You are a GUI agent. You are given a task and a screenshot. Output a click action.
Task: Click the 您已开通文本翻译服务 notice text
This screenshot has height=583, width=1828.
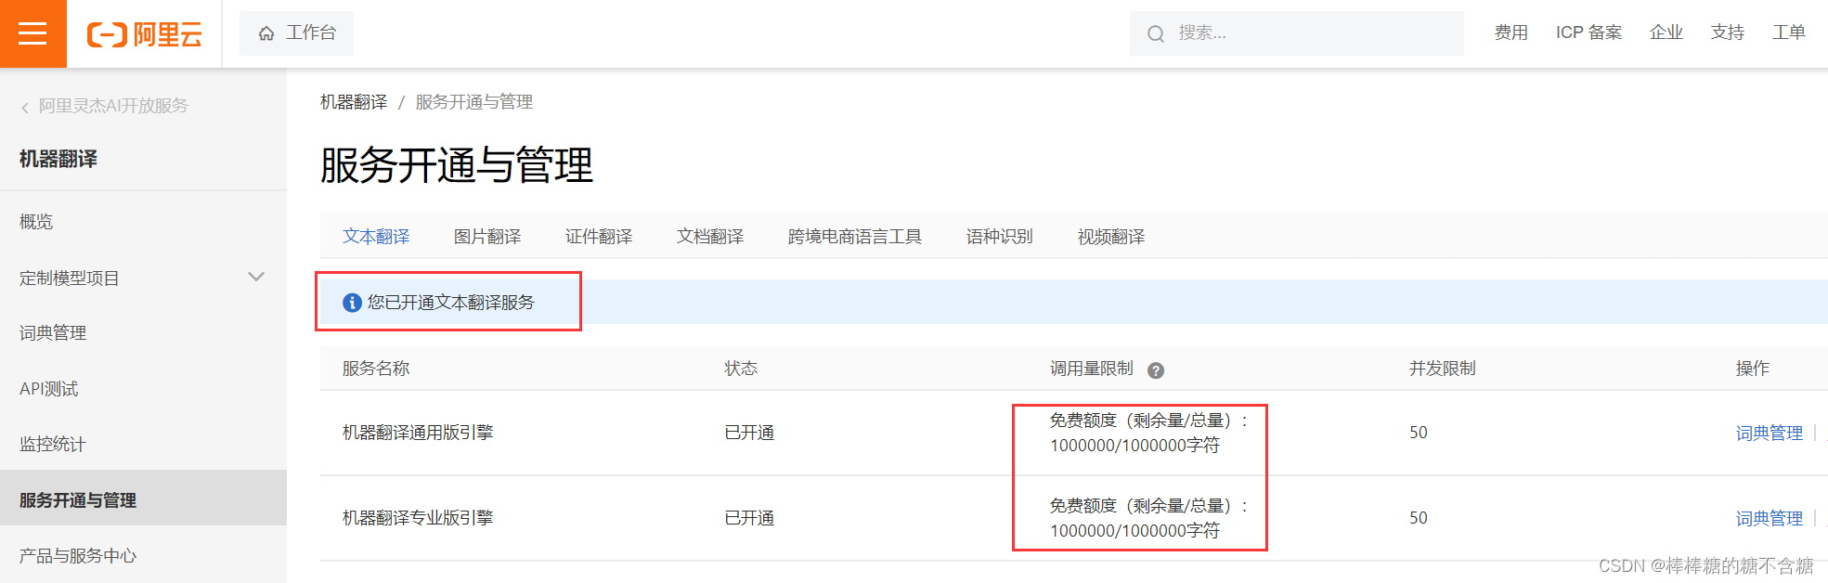(451, 303)
